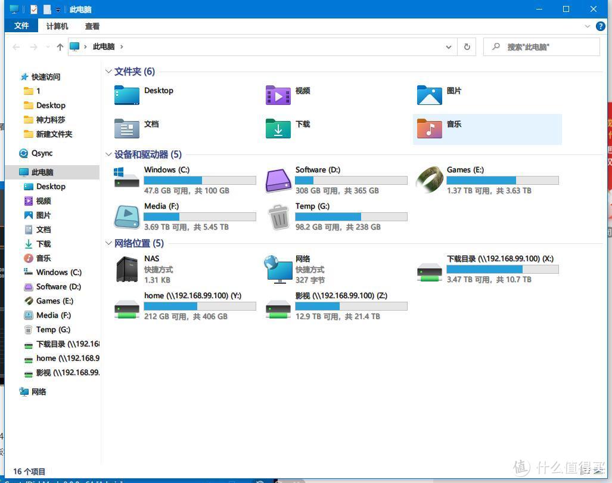Open the 文件 ribbon tab

point(21,26)
